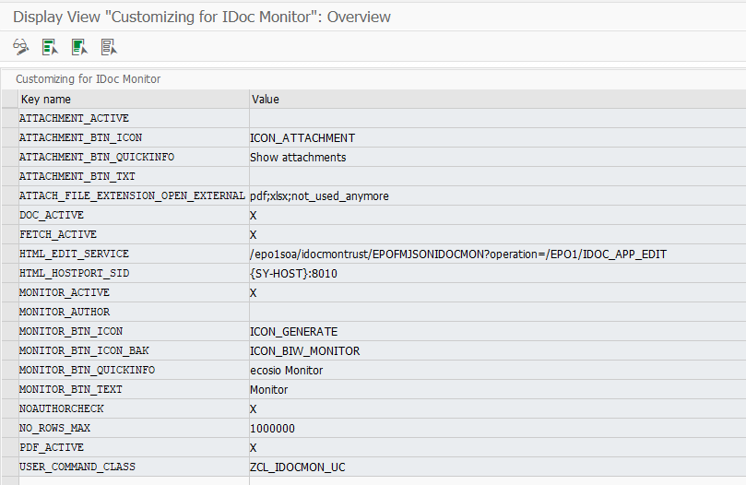
Task: Click the Select All toolbar icon
Action: pyautogui.click(x=50, y=47)
